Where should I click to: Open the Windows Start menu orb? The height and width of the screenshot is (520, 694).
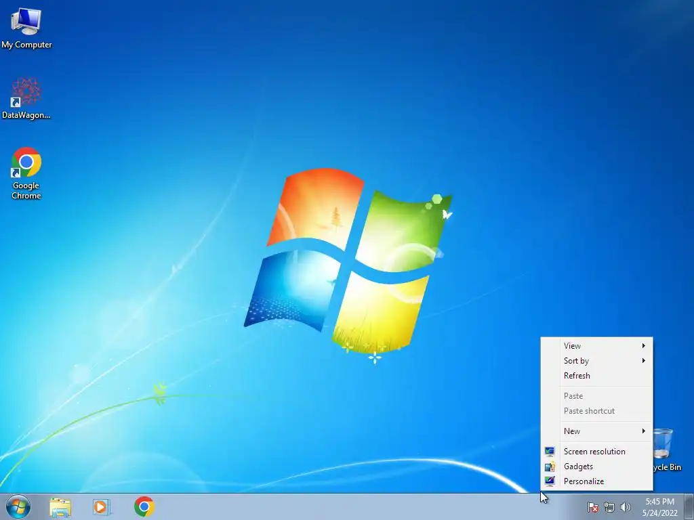click(18, 506)
